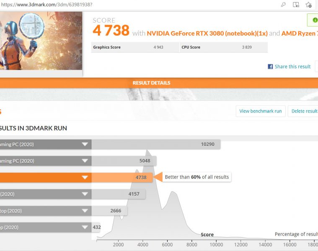Viewport: 318px width, 251px height.
Task: Click the 5048 score bar value
Action: coord(145,161)
